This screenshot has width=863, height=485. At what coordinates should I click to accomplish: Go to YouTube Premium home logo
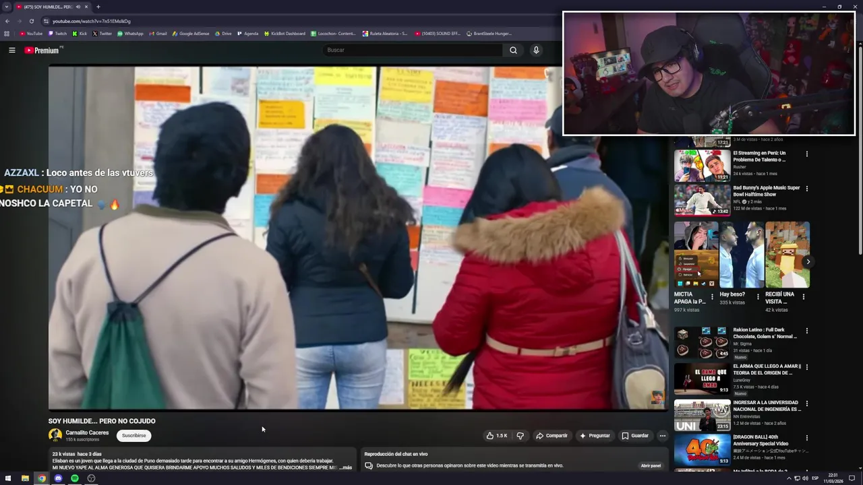43,50
